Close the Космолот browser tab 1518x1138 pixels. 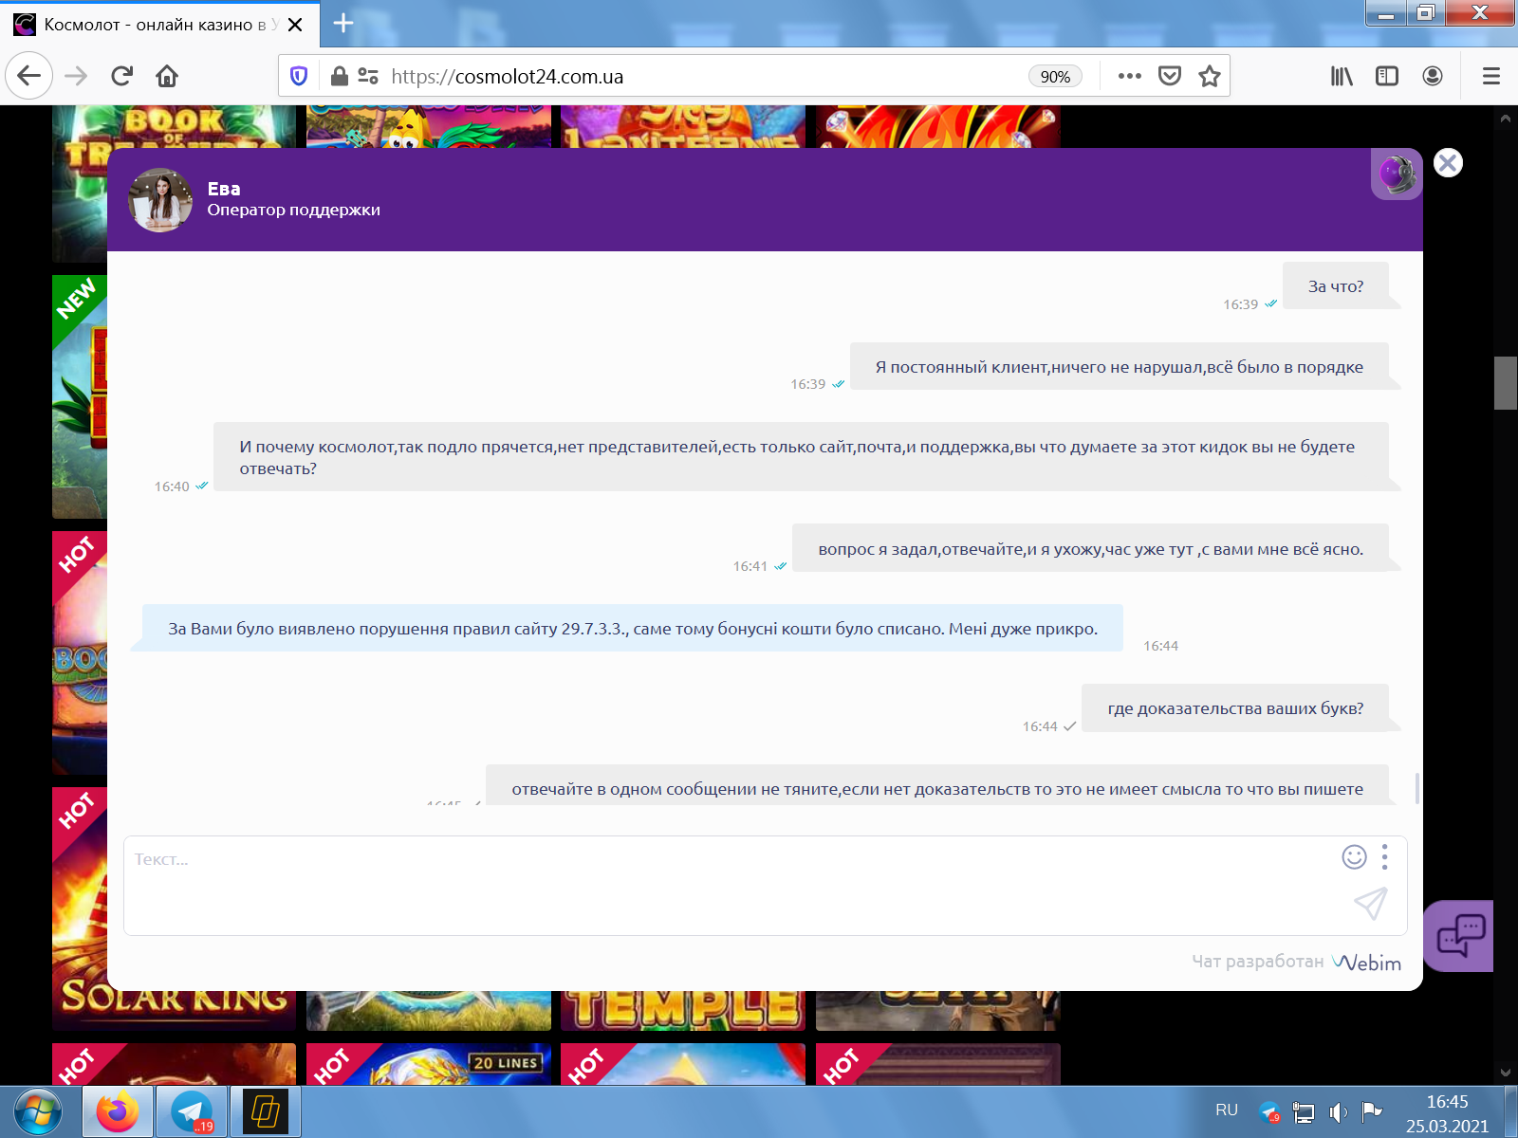pyautogui.click(x=295, y=25)
